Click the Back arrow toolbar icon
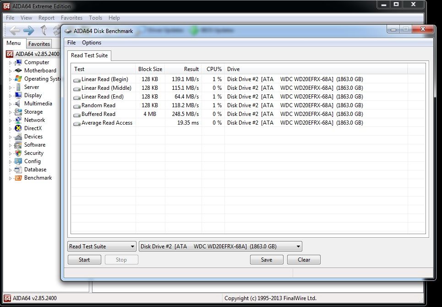This screenshot has width=442, height=307. click(15, 30)
